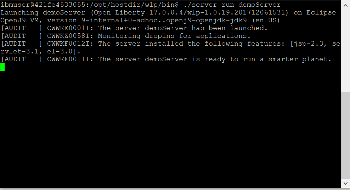Screen dimensions: 350x190
Task: Click the vertical scrollbar thumb
Action: 345,136
